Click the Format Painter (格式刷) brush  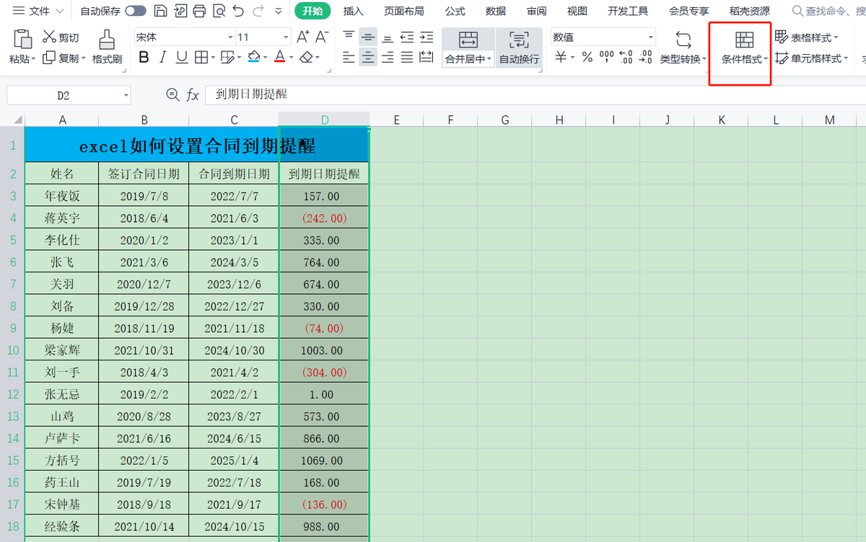click(107, 48)
